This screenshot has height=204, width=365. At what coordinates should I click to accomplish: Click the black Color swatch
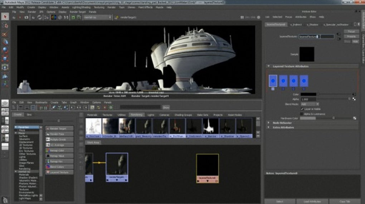(x=308, y=95)
